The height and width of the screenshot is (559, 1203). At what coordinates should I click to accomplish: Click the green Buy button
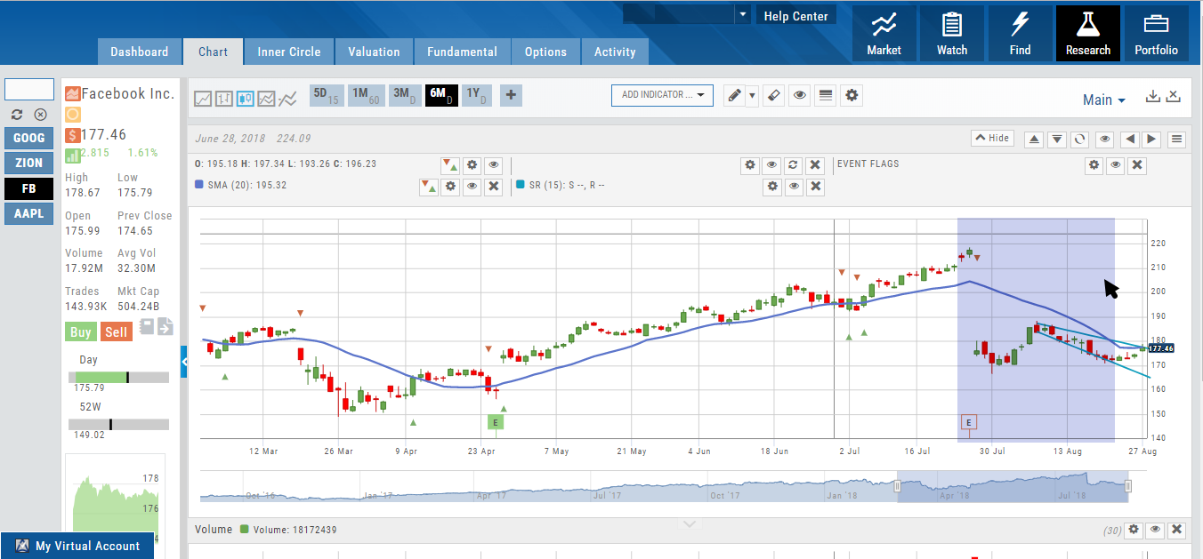pos(81,332)
